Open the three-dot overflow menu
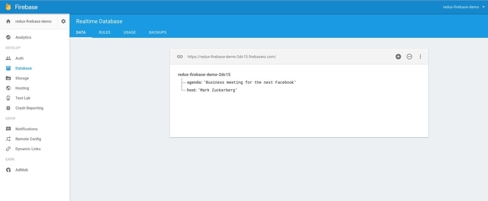Screen dimensions: 488x201 coord(420,57)
